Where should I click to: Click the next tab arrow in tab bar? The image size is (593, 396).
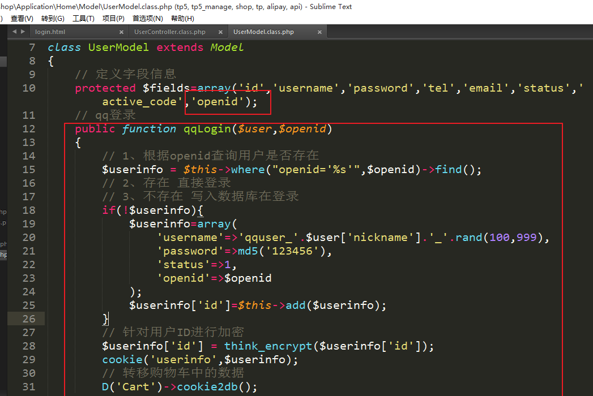pyautogui.click(x=23, y=32)
